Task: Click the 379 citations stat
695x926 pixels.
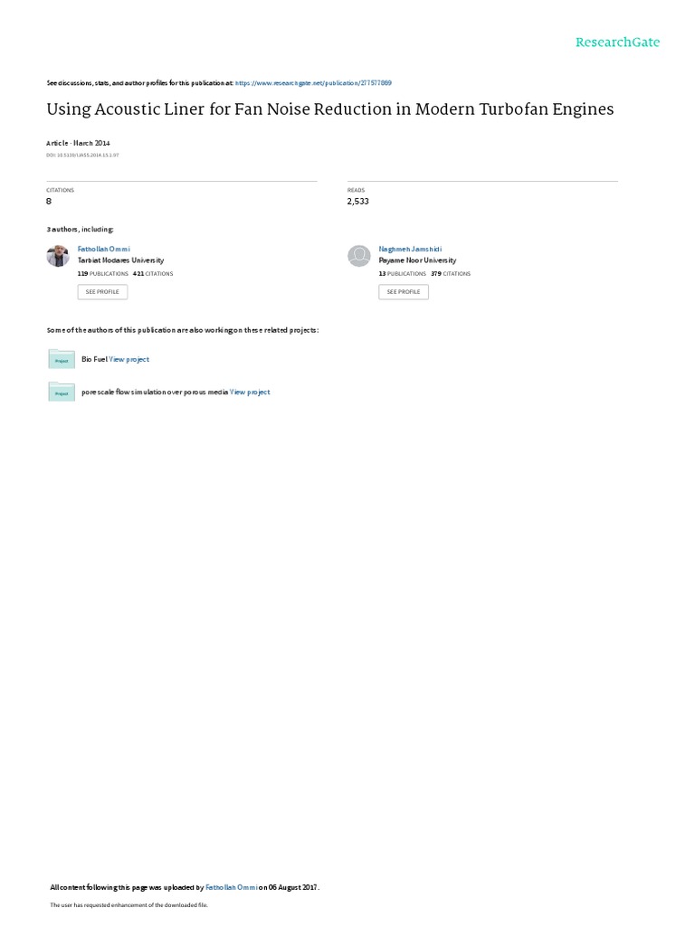Action: tap(451, 274)
